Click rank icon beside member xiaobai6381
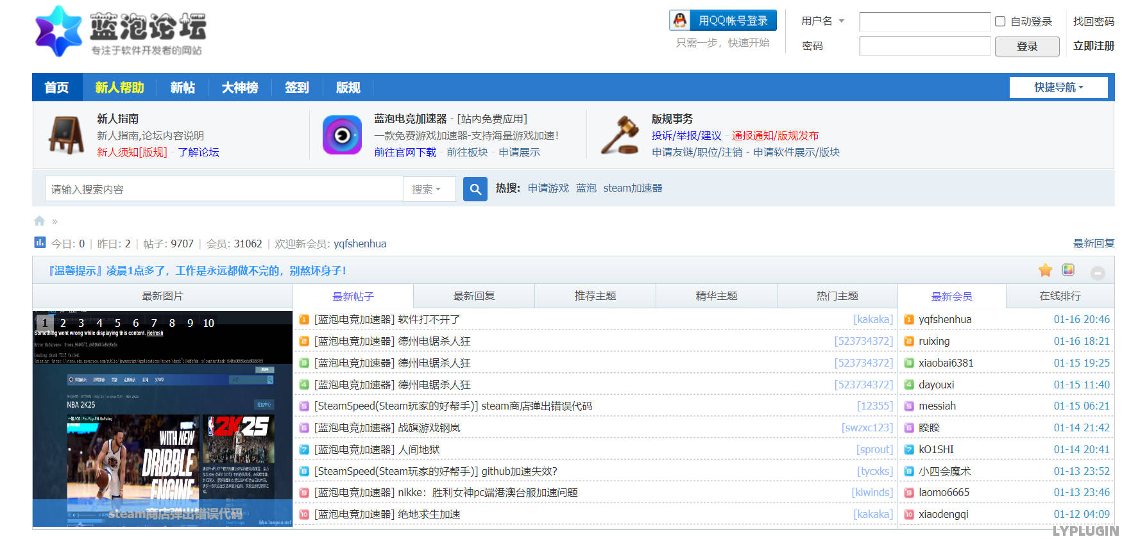Image resolution: width=1122 pixels, height=539 pixels. (x=909, y=363)
